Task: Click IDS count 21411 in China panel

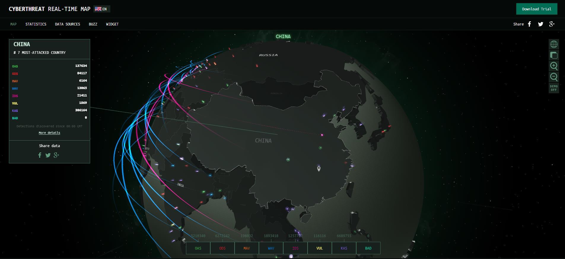Action: pos(82,95)
